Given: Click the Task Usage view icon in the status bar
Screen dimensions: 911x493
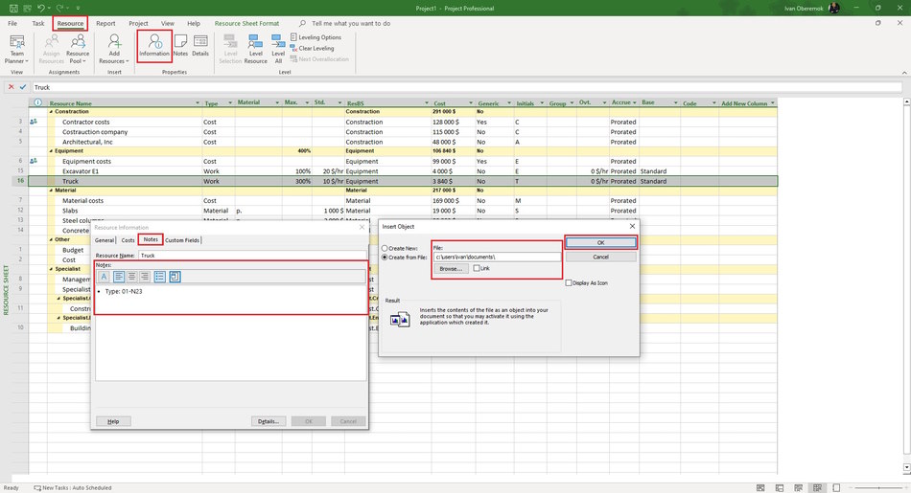Looking at the screenshot, I should coord(780,488).
